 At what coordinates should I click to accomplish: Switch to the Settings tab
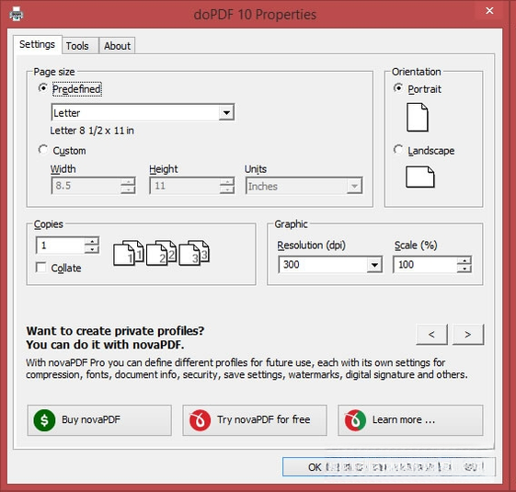(37, 44)
